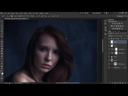Click the layer Opacity value field
128x96 pixels.
click(125, 36)
